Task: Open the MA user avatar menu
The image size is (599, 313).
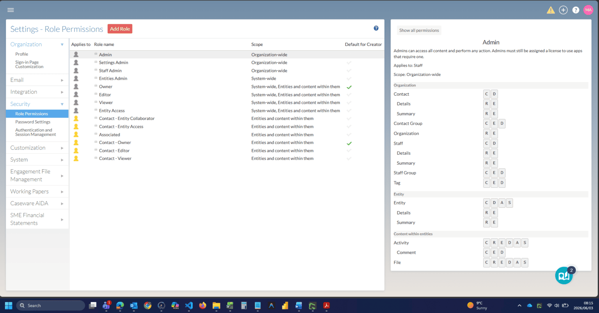Action: tap(588, 10)
